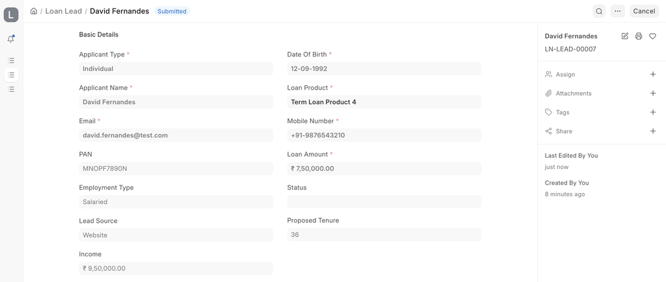This screenshot has width=666, height=282.
Task: Click the Date Of Birth field 12-09-1992
Action: pos(384,69)
